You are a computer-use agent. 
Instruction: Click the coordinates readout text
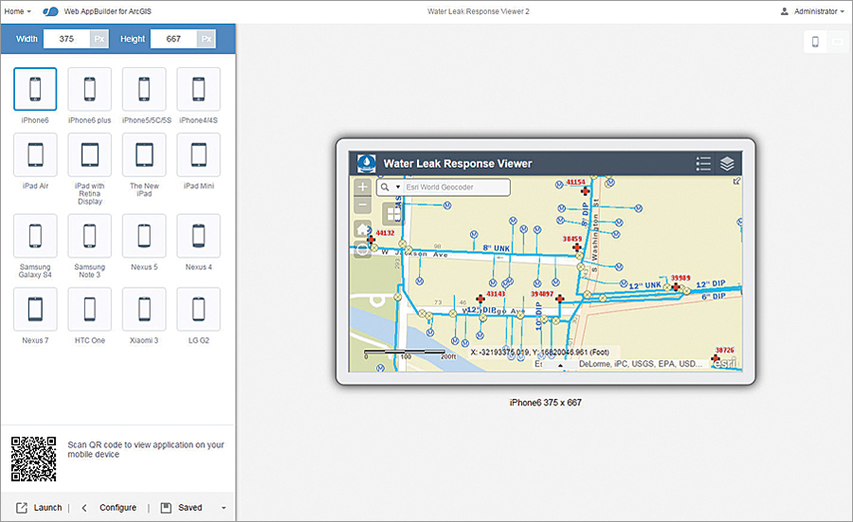click(x=539, y=352)
